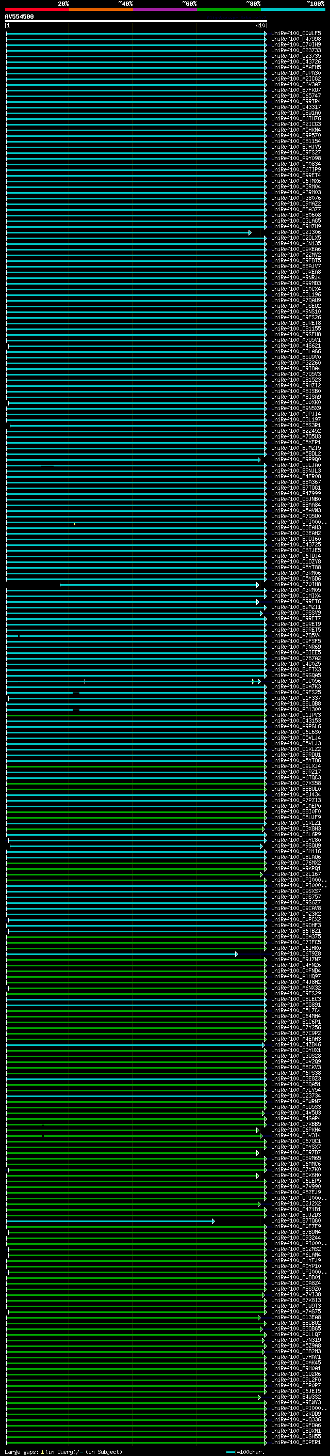Open hit label UniRef100_P32260
This screenshot has width=330, height=1456.
click(295, 363)
